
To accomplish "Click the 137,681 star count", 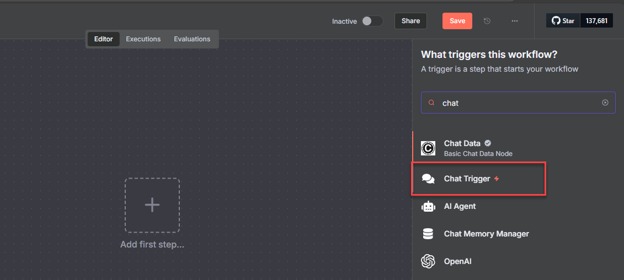I will (x=596, y=21).
